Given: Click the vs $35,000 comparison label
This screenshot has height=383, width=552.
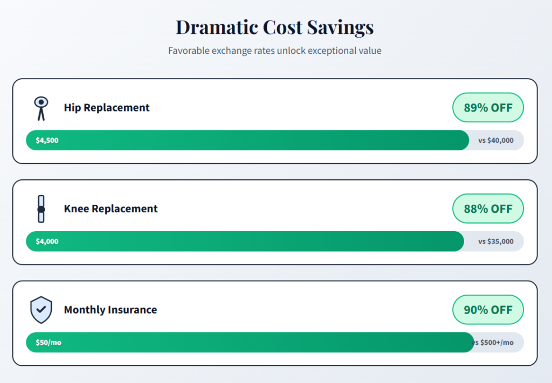Looking at the screenshot, I should (x=496, y=241).
